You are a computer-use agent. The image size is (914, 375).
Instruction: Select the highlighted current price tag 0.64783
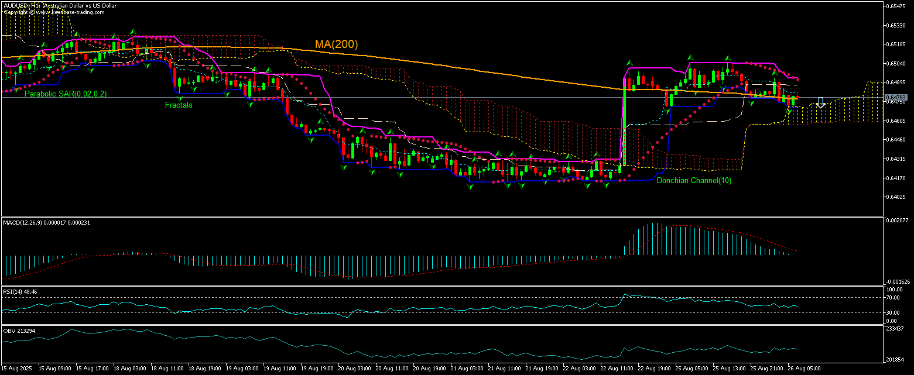pyautogui.click(x=896, y=98)
